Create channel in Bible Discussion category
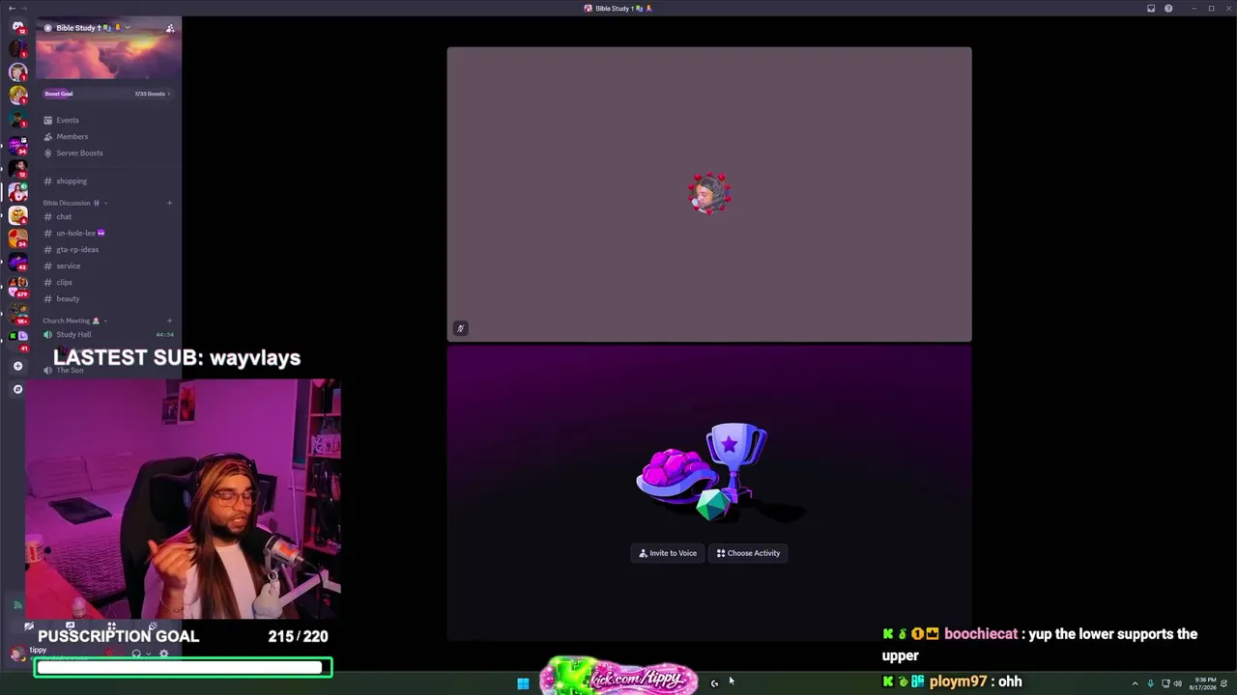1237x695 pixels. point(169,203)
